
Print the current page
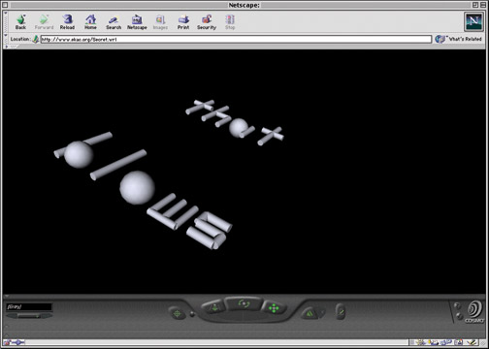[x=183, y=22]
